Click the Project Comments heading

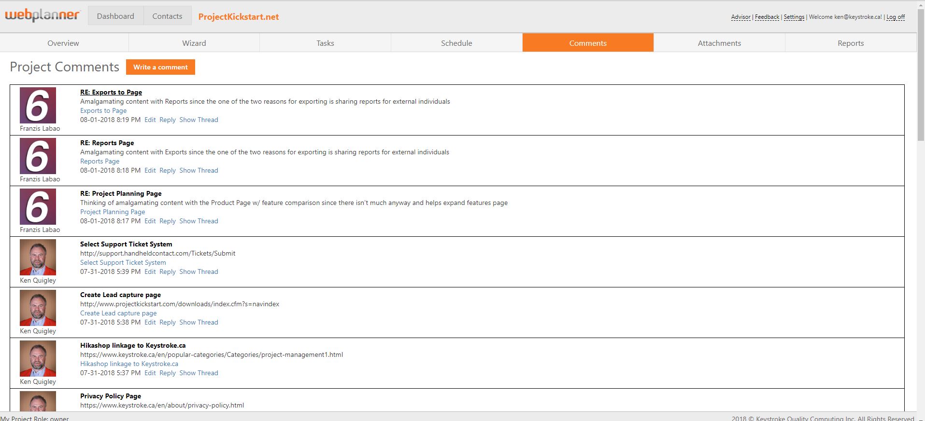64,67
